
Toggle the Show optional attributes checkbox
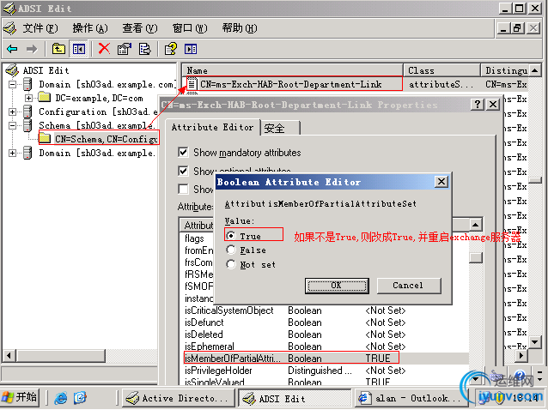183,171
